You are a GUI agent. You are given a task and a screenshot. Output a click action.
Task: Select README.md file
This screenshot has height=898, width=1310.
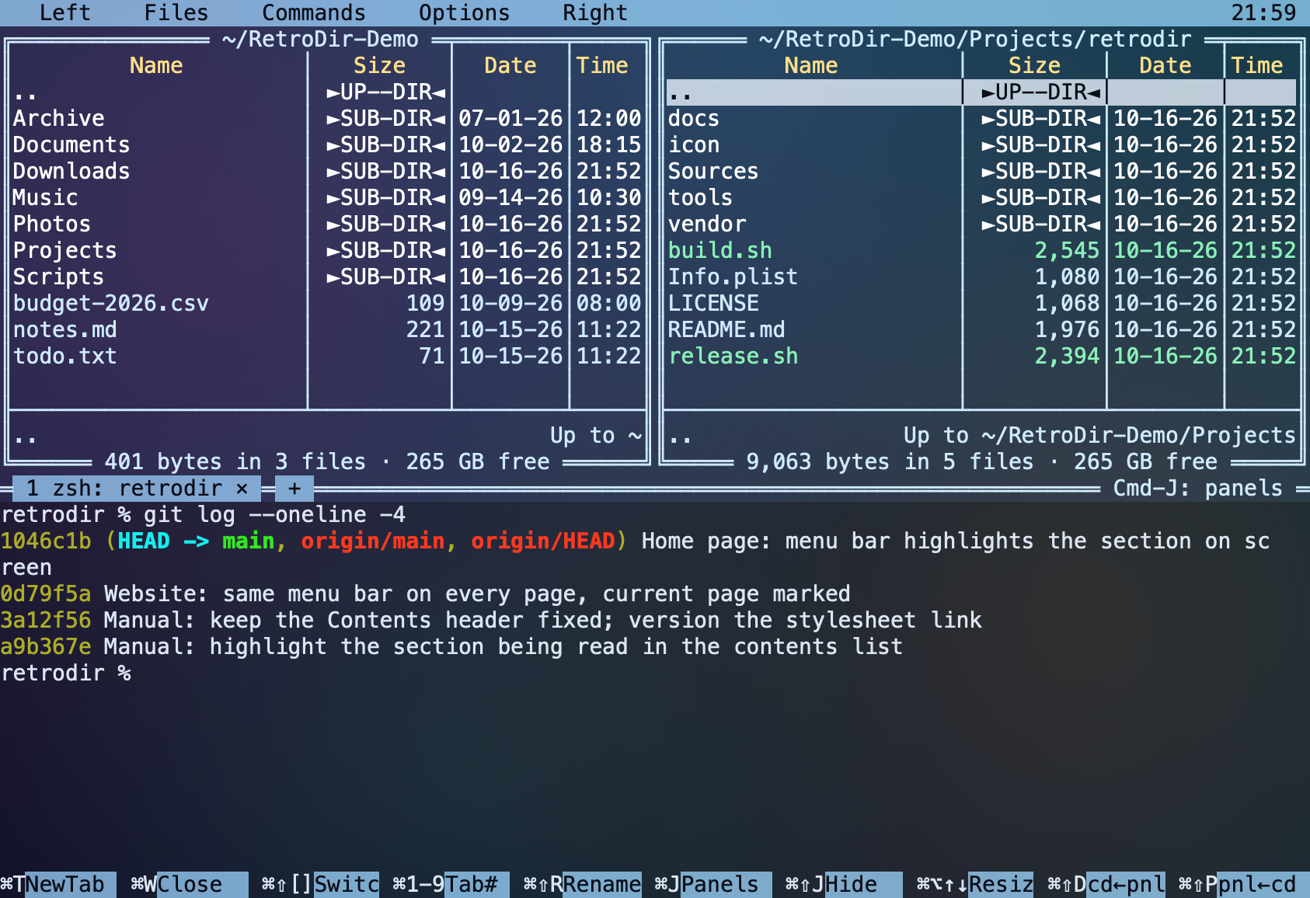click(x=982, y=329)
